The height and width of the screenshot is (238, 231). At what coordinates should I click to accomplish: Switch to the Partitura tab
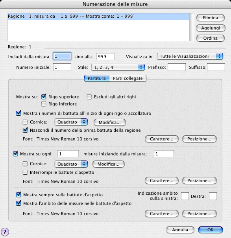[x=97, y=78]
